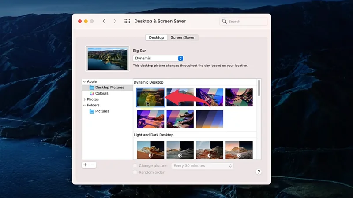
Task: Open the Dynamic appearance dropdown
Action: (158, 58)
